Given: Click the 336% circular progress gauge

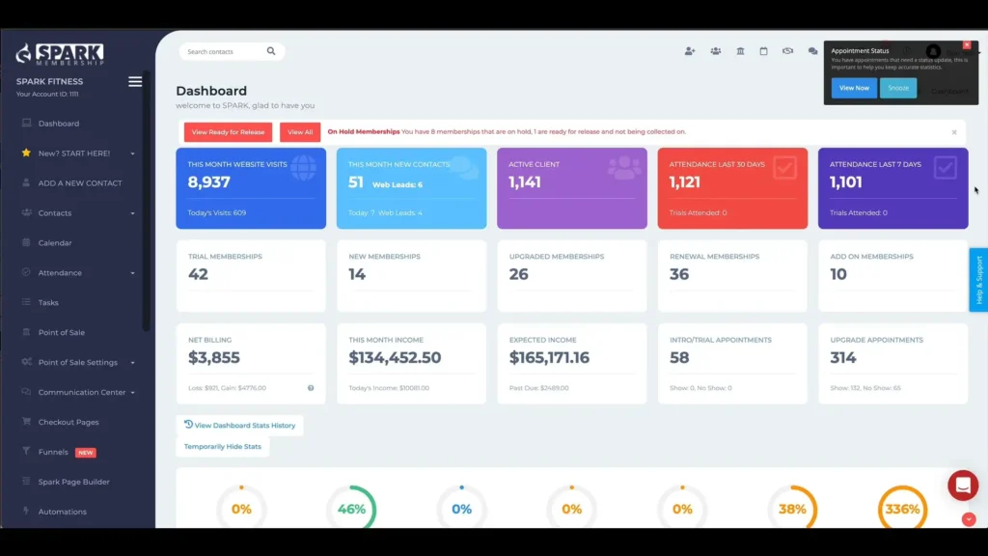Looking at the screenshot, I should (902, 509).
